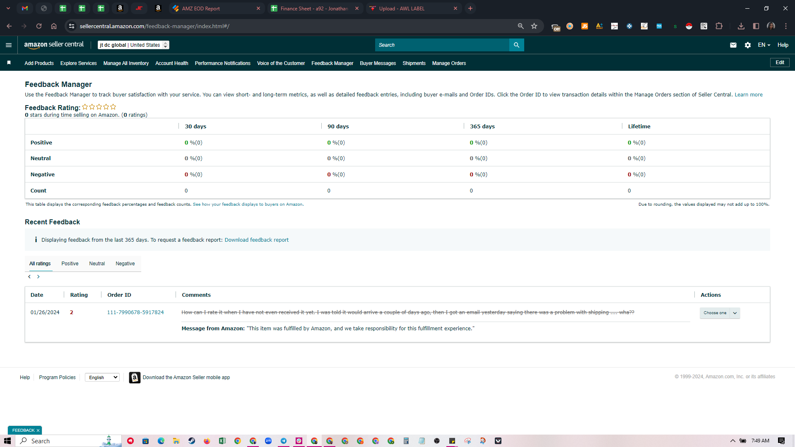Viewport: 795px width, 447px height.
Task: Open Add Products in the navigation bar
Action: pos(39,63)
